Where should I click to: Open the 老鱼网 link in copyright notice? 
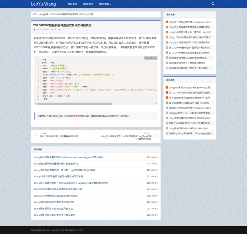pos(76,116)
